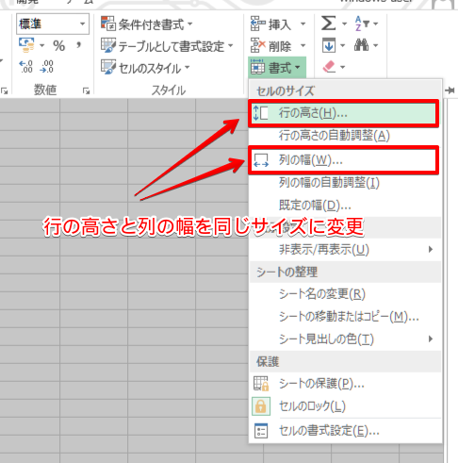Apply comma style number format
This screenshot has width=458, height=463.
tap(78, 46)
